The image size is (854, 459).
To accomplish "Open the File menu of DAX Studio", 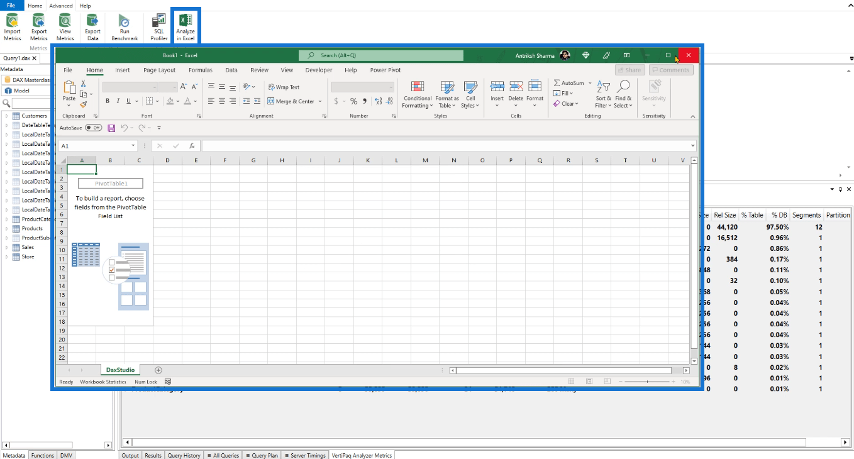I will [11, 5].
